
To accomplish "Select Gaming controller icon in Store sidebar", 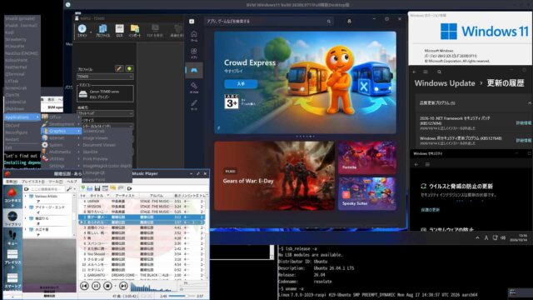I will 194,70.
